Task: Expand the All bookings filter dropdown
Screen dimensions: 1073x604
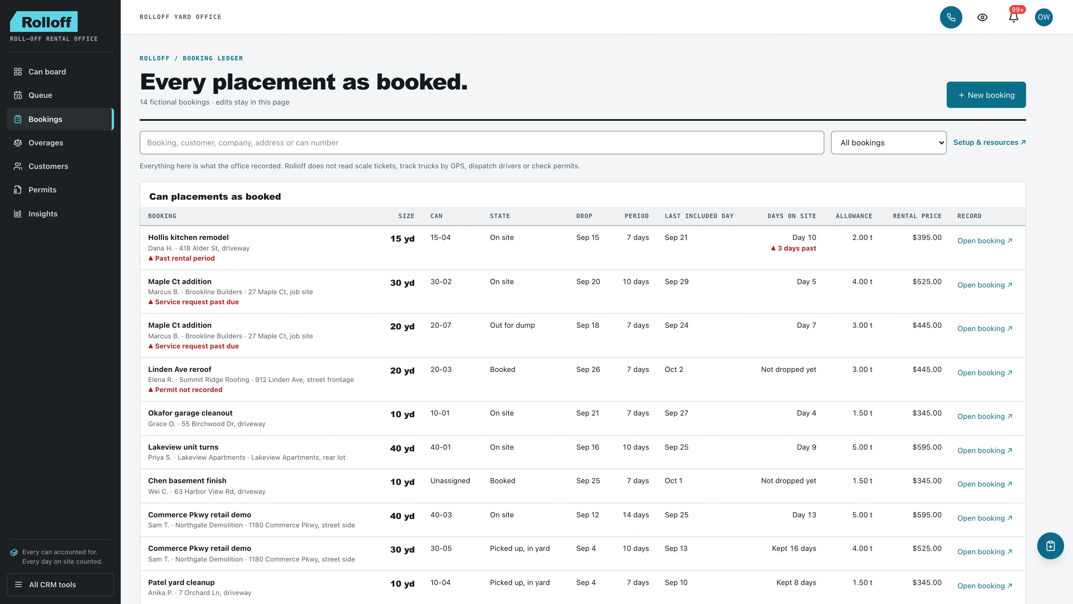Action: (889, 143)
